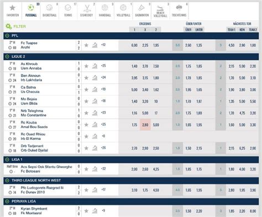Collapse the Pervaya Liga section
This screenshot has height=217, width=262.
tap(7, 202)
